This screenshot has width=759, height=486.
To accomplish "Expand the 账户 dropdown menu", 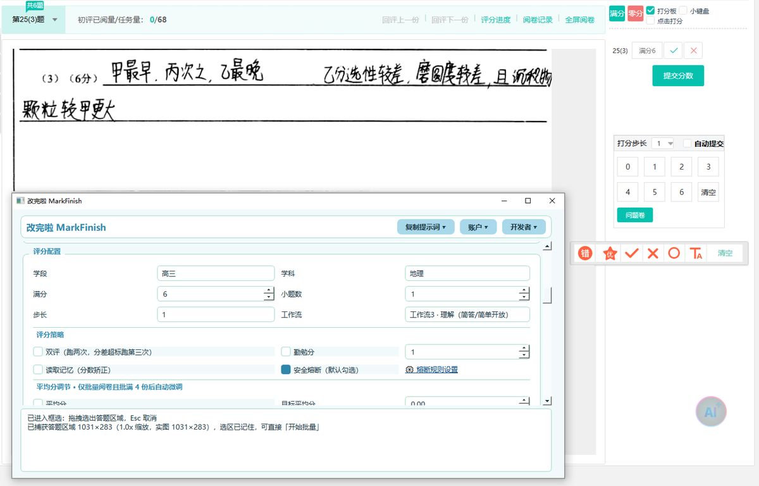I will pos(478,227).
